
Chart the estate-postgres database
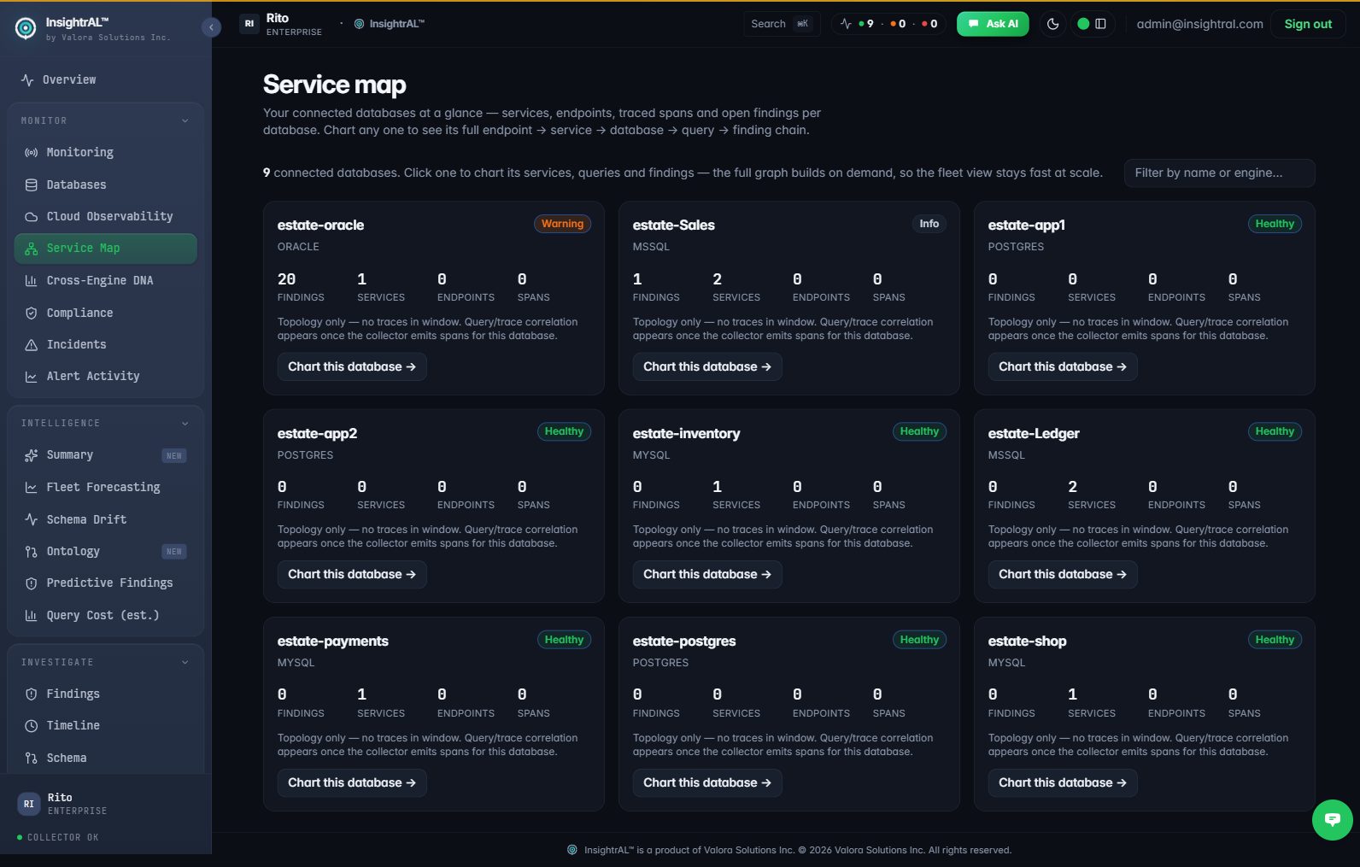[x=707, y=782]
